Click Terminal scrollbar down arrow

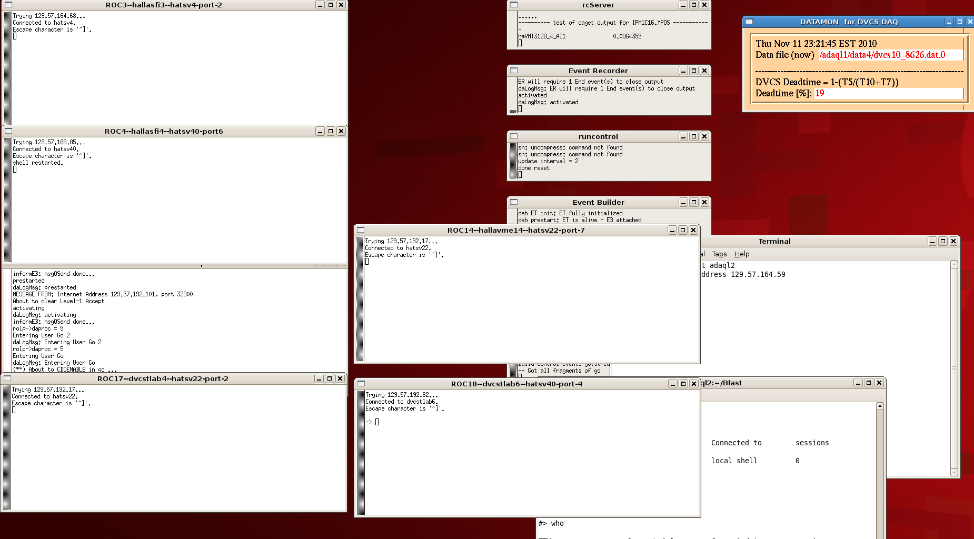954,473
